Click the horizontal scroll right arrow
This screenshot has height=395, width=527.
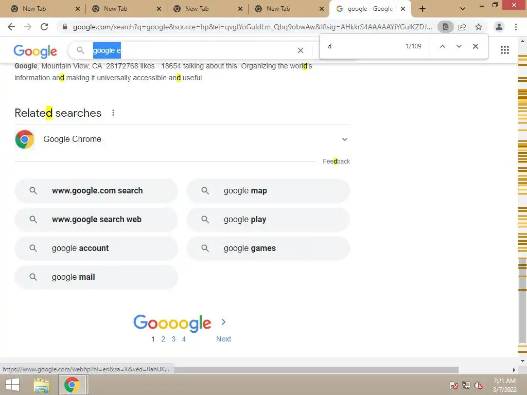click(x=514, y=370)
